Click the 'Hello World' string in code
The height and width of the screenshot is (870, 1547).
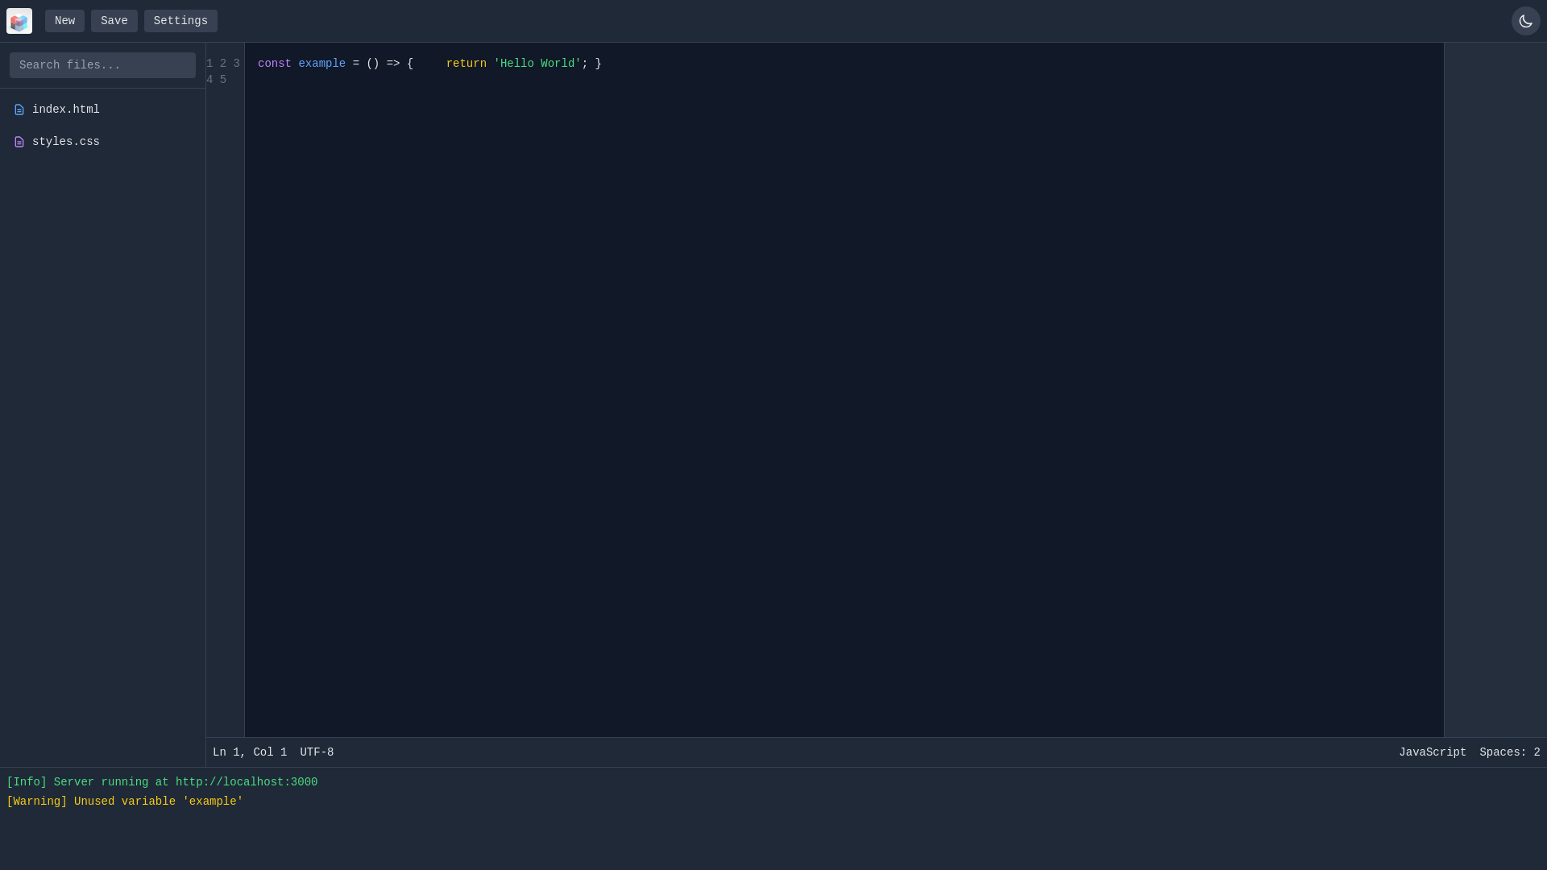[x=537, y=64]
